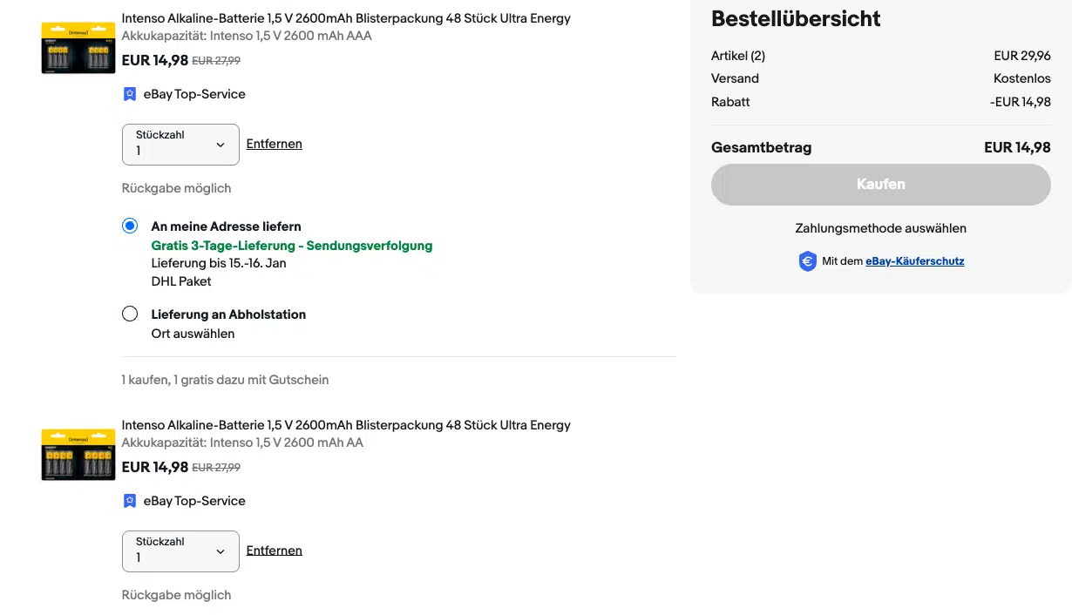Click '1 kaufen, 1 gratis dazu' coupon text
1072x615 pixels.
[x=225, y=380]
